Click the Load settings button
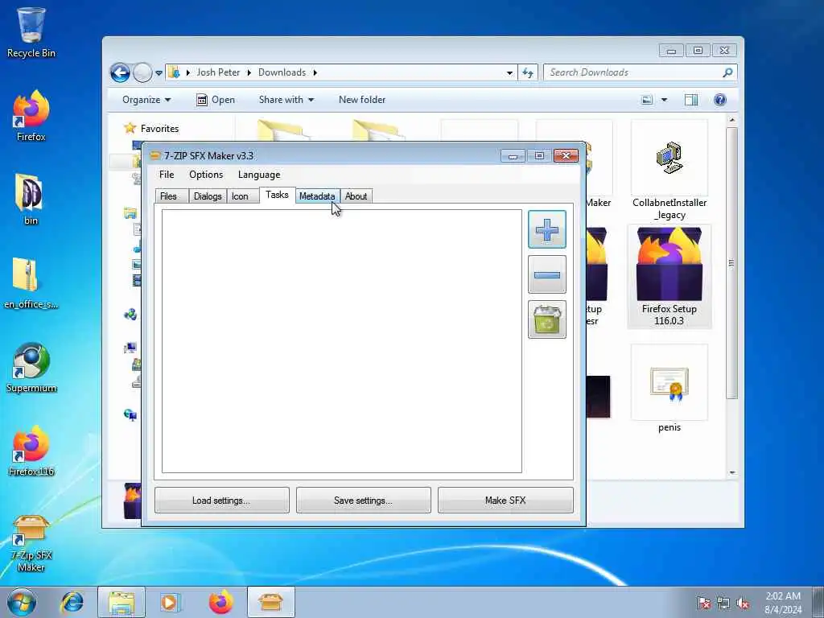 (222, 501)
